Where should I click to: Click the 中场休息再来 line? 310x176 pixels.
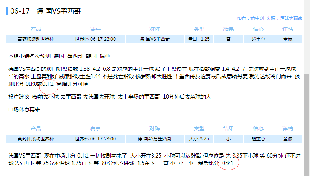click(24, 109)
